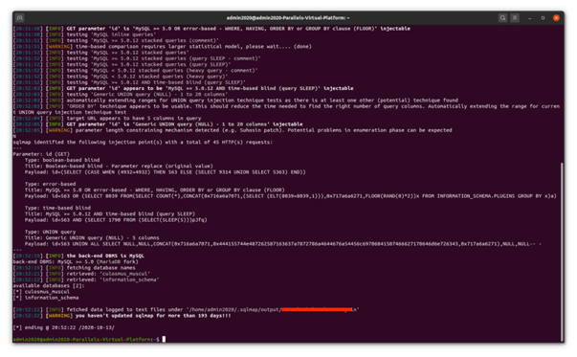Click the shell prompt cursor on the last line
The width and height of the screenshot is (577, 357).
click(164, 339)
